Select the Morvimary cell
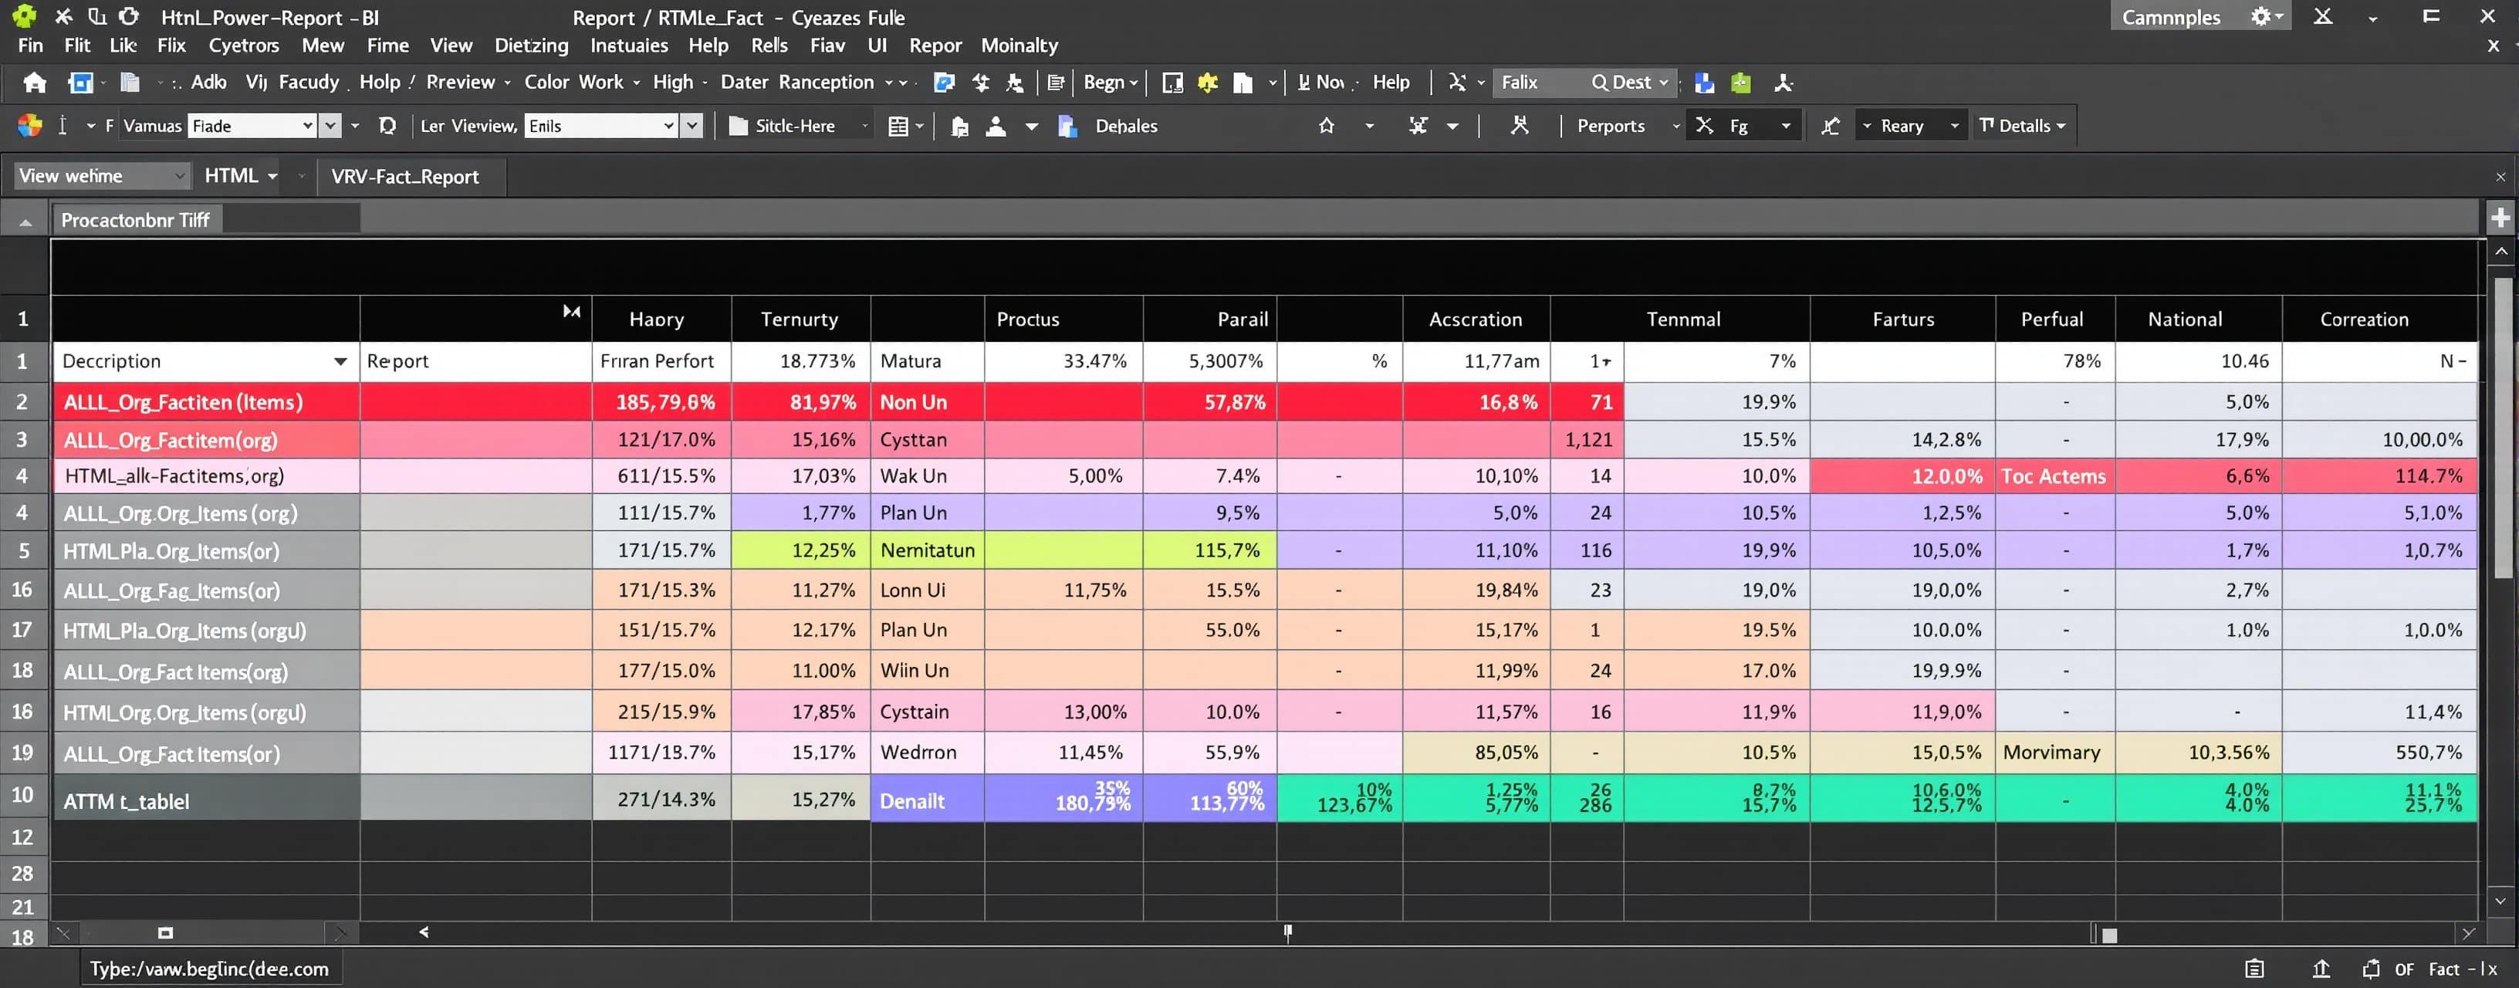 [2054, 753]
